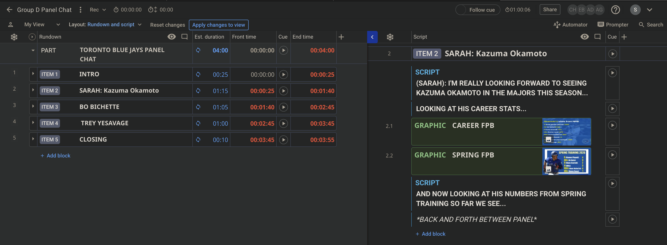Open the My View dropdown
667x245 pixels.
(42, 25)
